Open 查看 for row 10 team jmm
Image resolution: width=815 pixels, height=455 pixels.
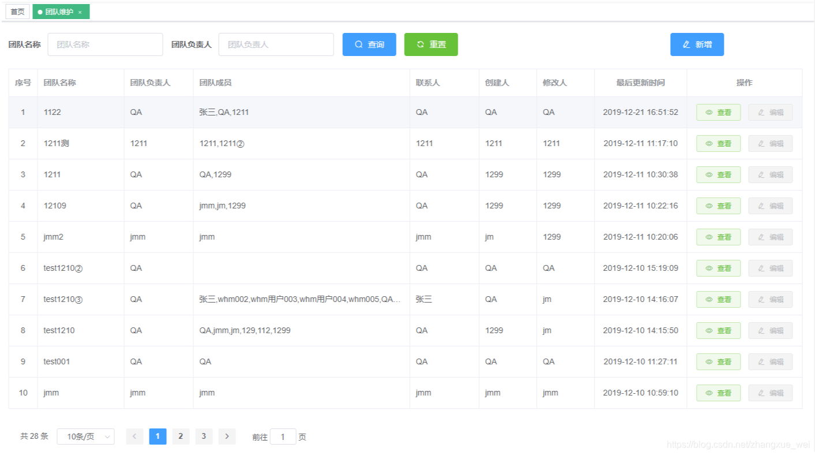[x=719, y=393]
